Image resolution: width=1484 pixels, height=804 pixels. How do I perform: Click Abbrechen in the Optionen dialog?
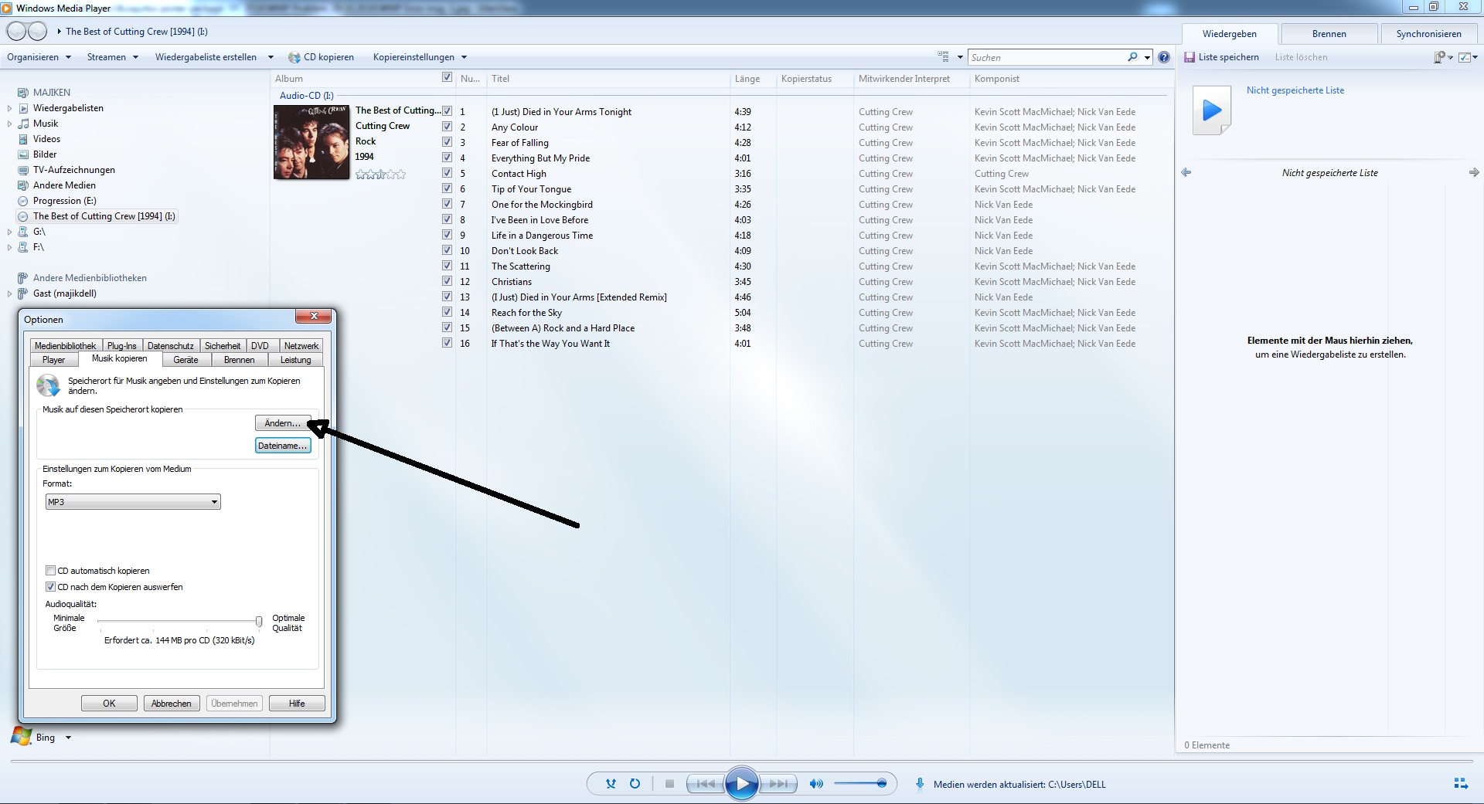(172, 704)
